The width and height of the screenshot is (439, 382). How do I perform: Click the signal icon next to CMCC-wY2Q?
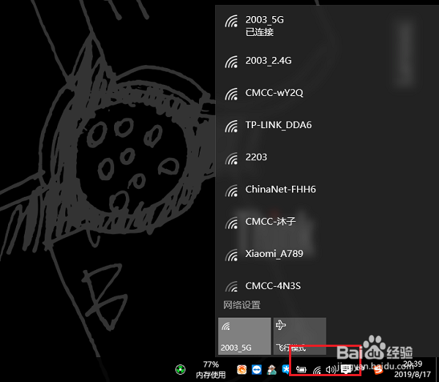pos(231,94)
